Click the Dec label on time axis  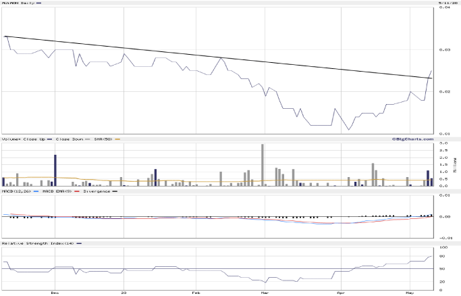(55, 293)
